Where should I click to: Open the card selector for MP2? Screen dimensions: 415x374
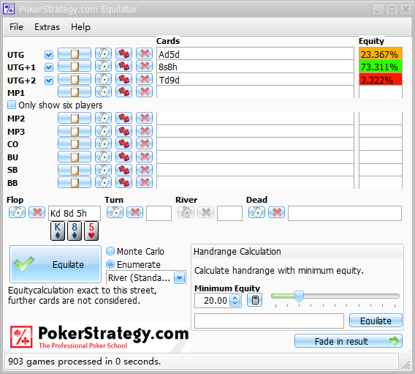tap(103, 118)
